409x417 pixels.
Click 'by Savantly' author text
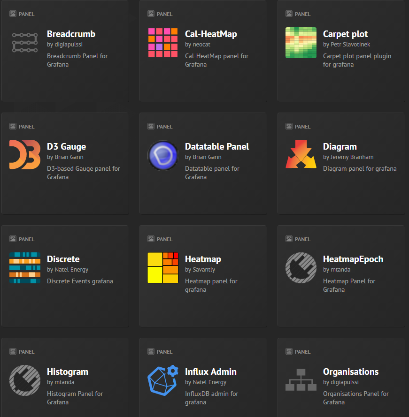click(200, 269)
